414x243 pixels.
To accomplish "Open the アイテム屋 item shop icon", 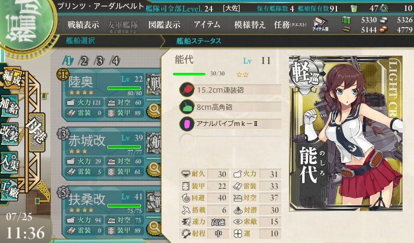I will [320, 24].
